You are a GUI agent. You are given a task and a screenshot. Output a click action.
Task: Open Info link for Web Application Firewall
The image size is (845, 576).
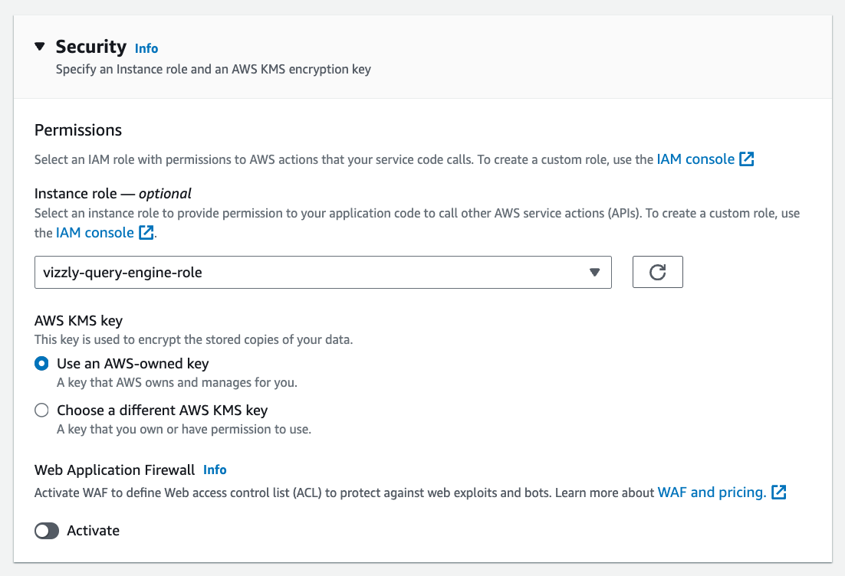[215, 470]
